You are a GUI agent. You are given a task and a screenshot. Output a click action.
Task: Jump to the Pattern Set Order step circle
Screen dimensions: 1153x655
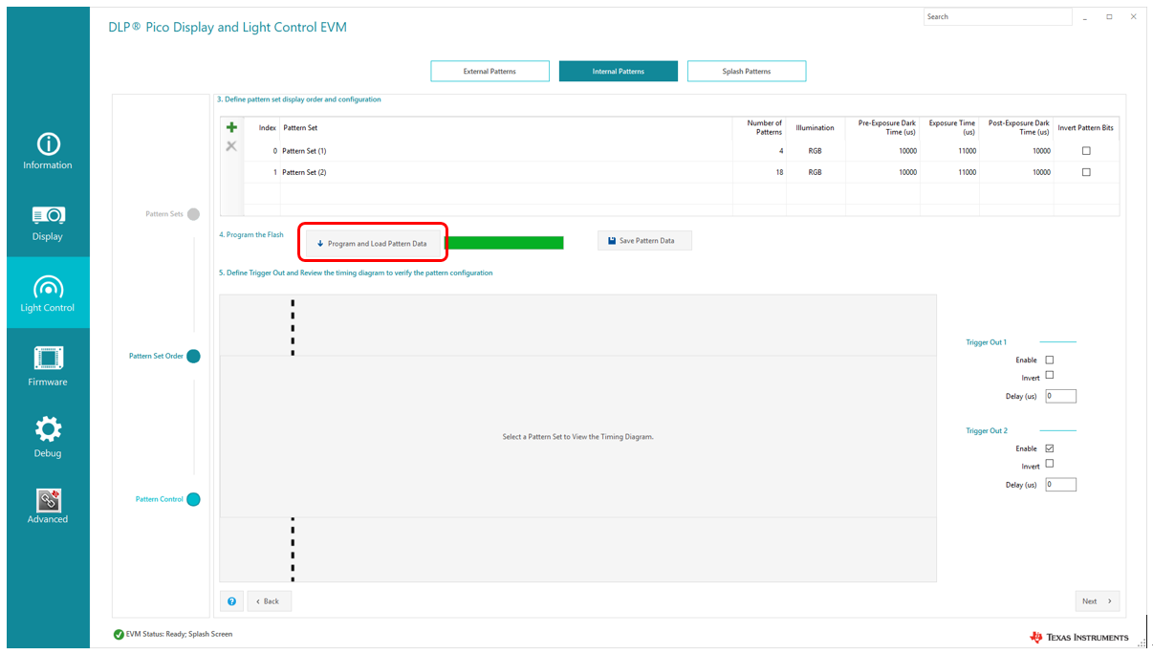pos(193,356)
